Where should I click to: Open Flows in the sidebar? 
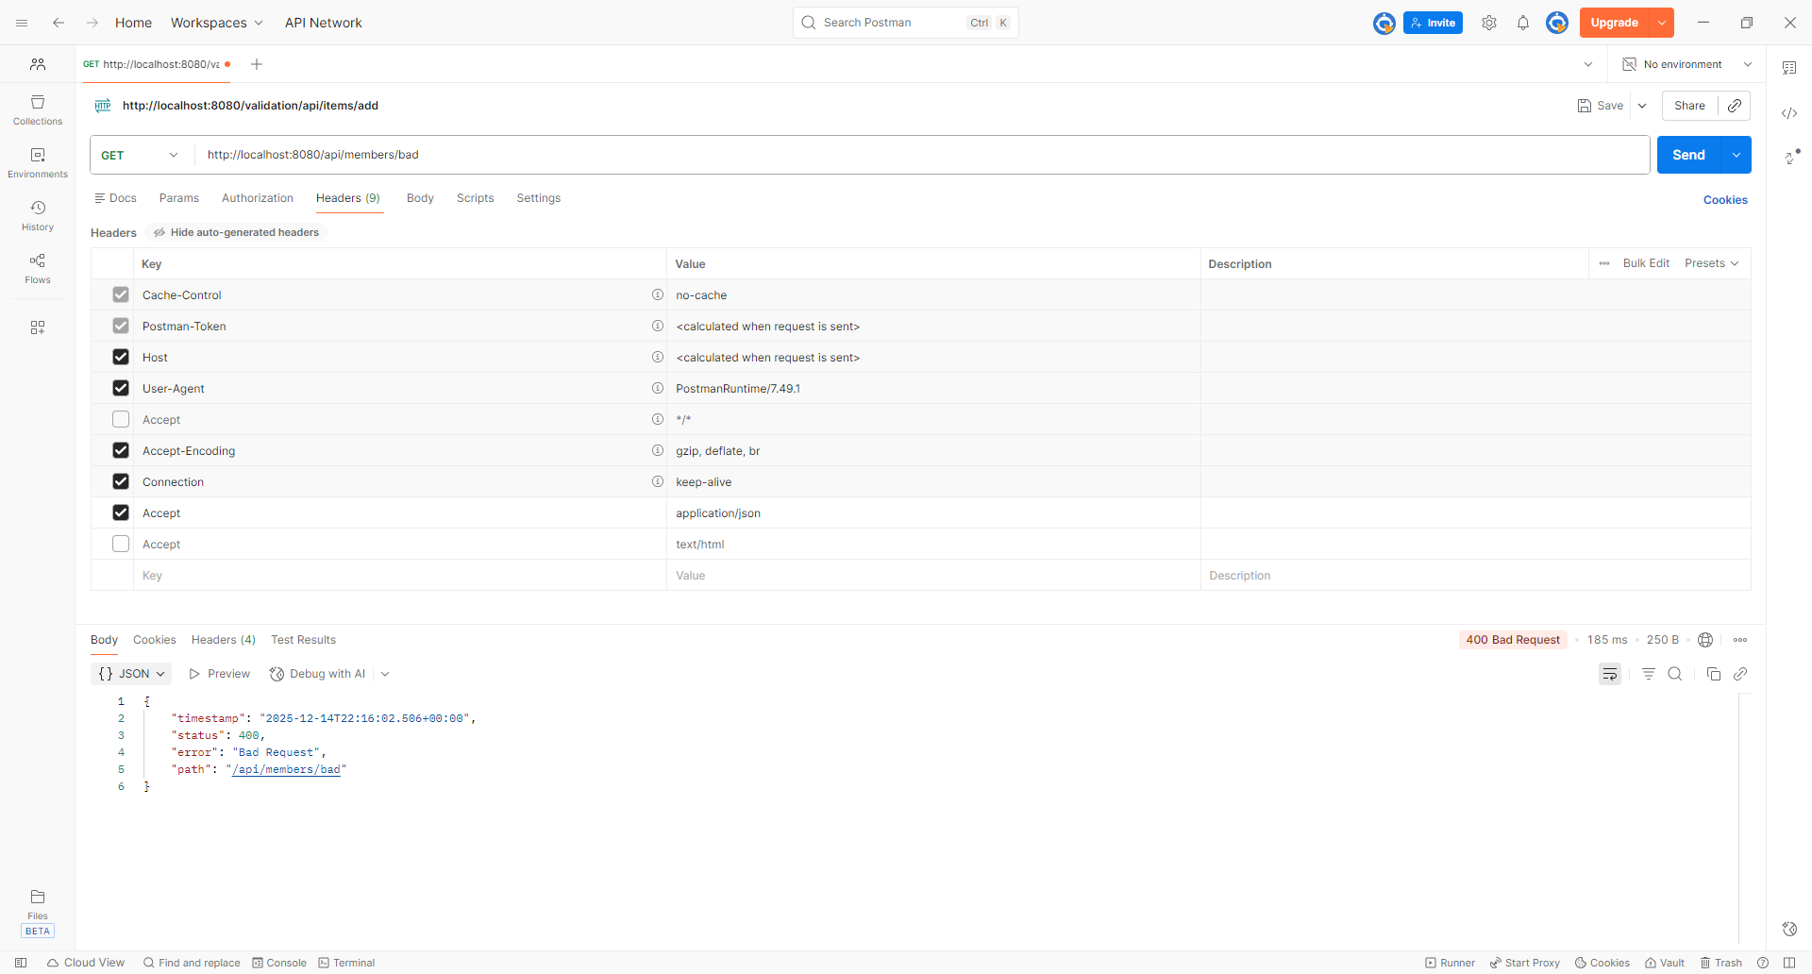(x=38, y=268)
